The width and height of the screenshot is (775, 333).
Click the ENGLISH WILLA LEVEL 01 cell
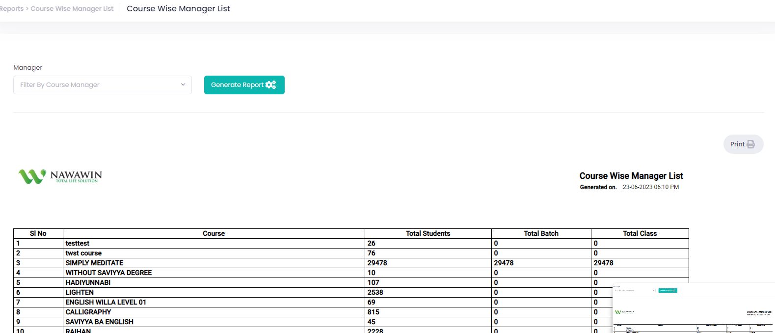tap(106, 303)
